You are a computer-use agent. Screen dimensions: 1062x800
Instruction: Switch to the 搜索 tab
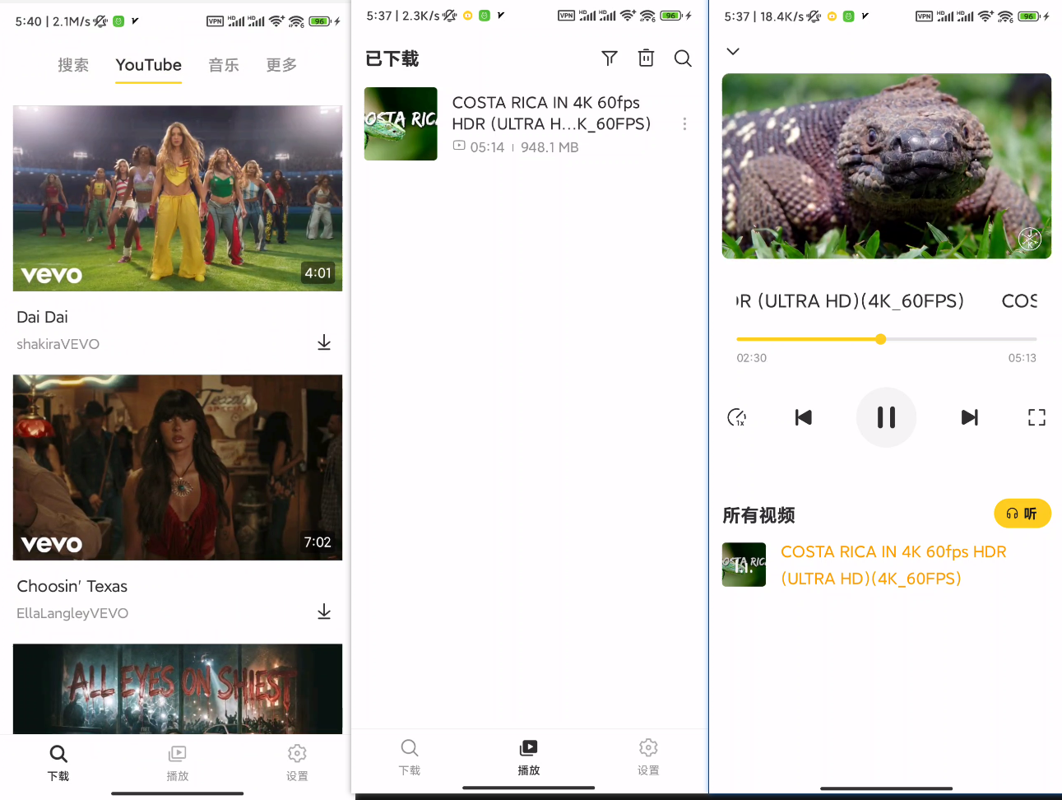coord(73,65)
